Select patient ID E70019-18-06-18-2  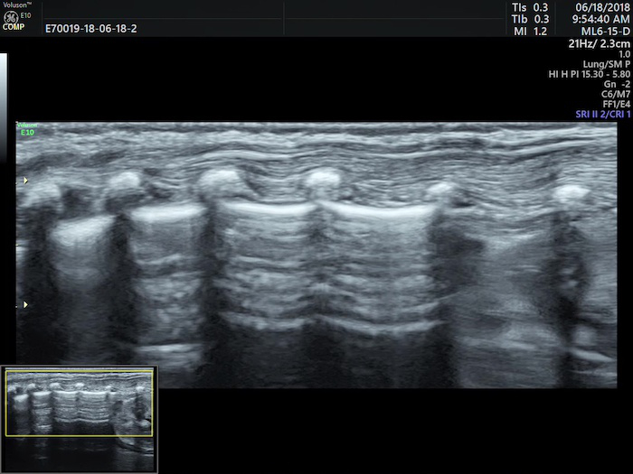(x=90, y=29)
